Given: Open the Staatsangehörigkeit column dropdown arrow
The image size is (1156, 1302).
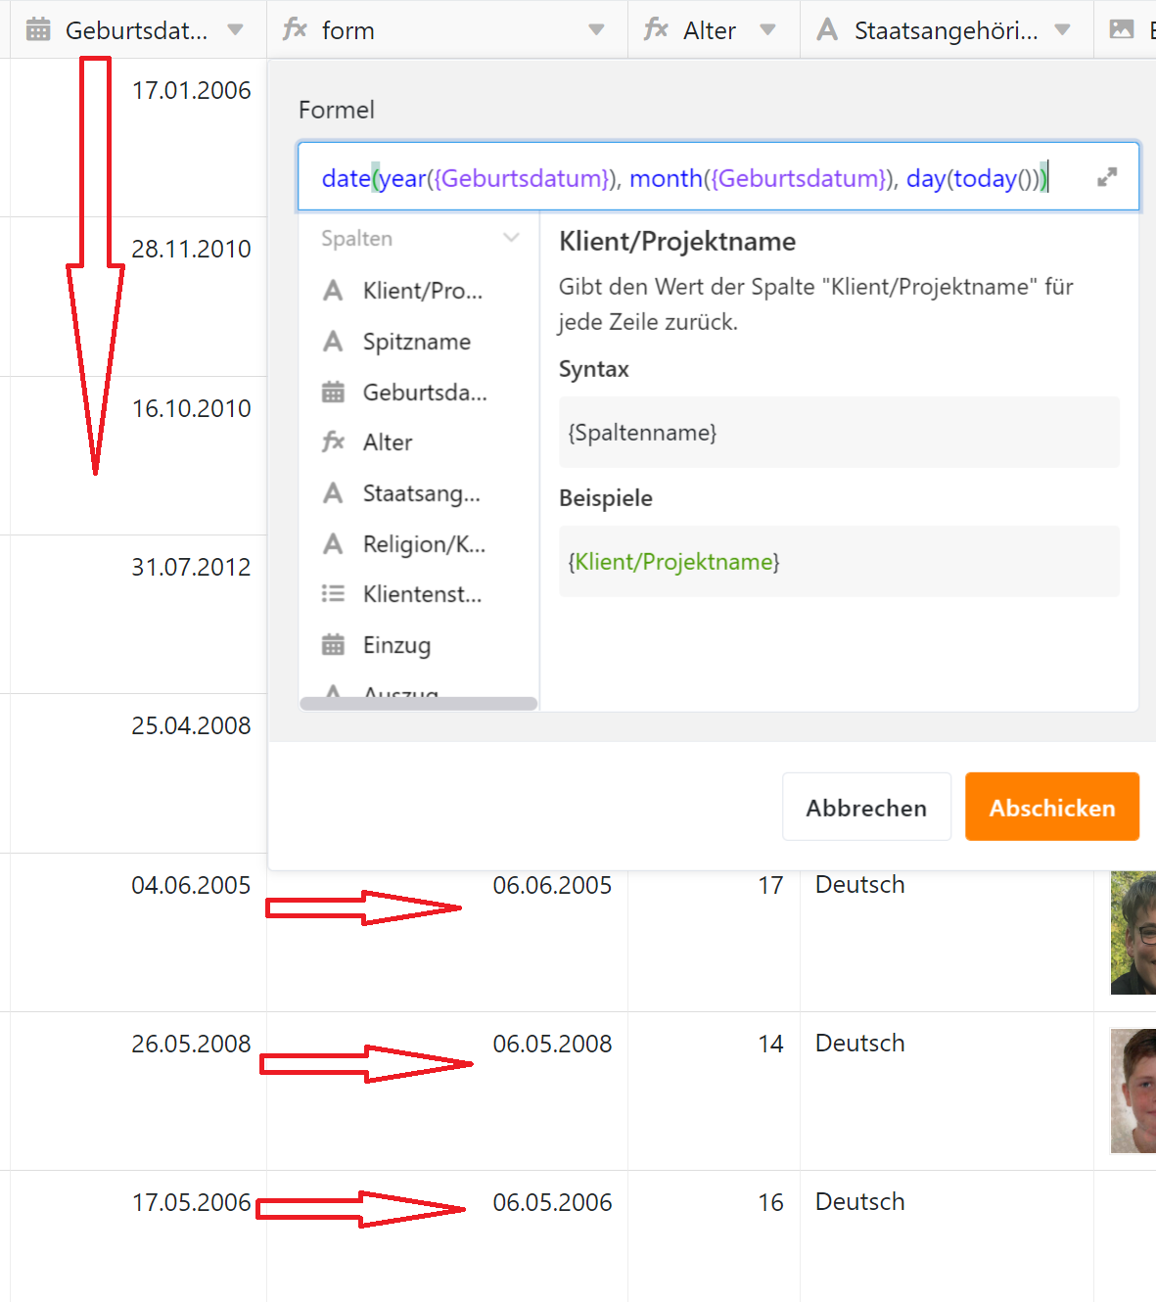Looking at the screenshot, I should pyautogui.click(x=1062, y=30).
